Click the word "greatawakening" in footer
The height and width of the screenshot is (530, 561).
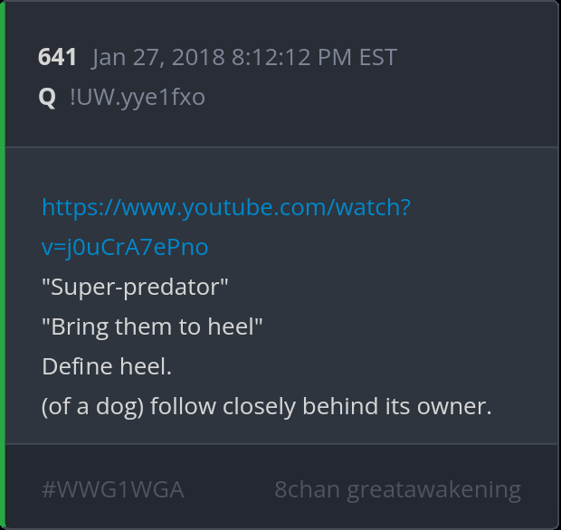[434, 490]
